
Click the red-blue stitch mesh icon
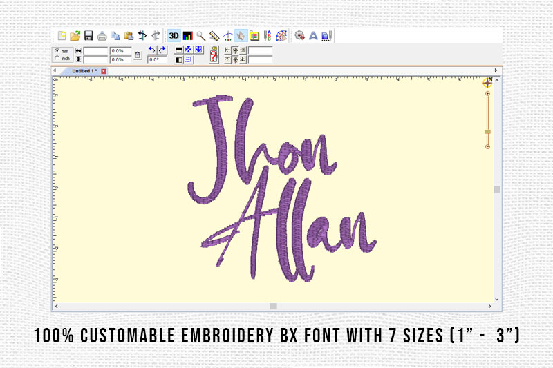click(281, 36)
